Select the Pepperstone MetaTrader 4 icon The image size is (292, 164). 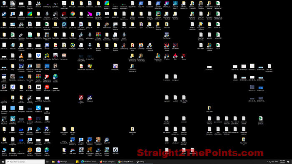click(47, 78)
